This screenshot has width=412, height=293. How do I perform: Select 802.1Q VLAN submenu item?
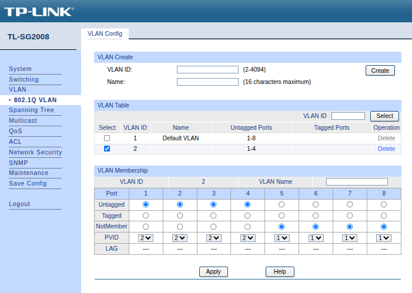(35, 100)
